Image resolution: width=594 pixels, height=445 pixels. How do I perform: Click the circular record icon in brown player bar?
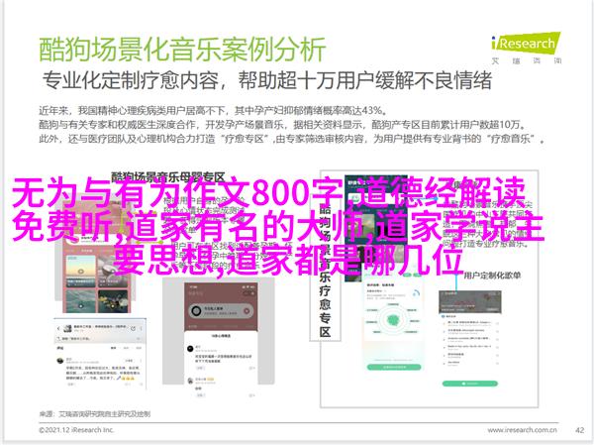196,311
